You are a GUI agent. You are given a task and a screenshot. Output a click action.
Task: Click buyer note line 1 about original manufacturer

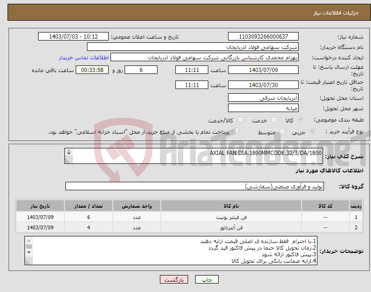[258, 241]
